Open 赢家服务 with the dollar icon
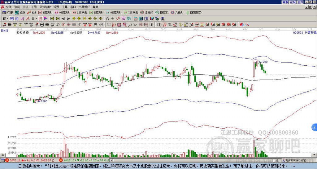The height and width of the screenshot is (169, 317). click(x=194, y=12)
